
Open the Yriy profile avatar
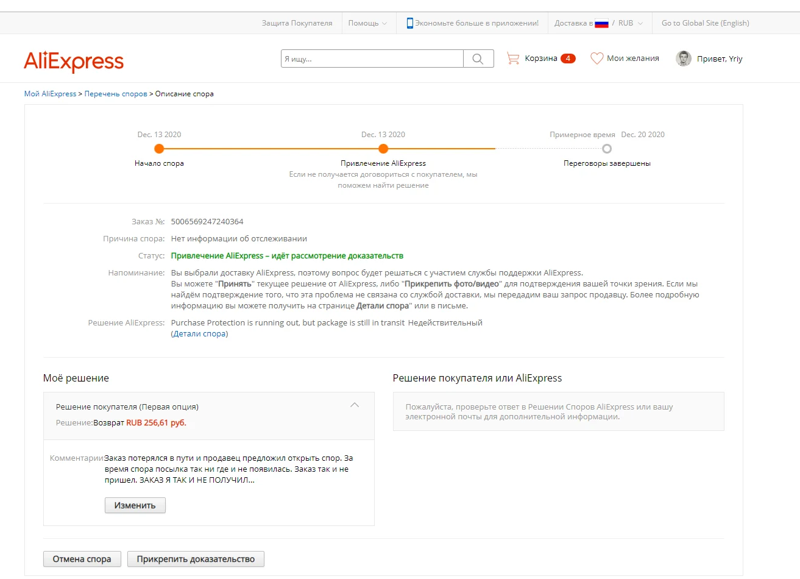[684, 59]
